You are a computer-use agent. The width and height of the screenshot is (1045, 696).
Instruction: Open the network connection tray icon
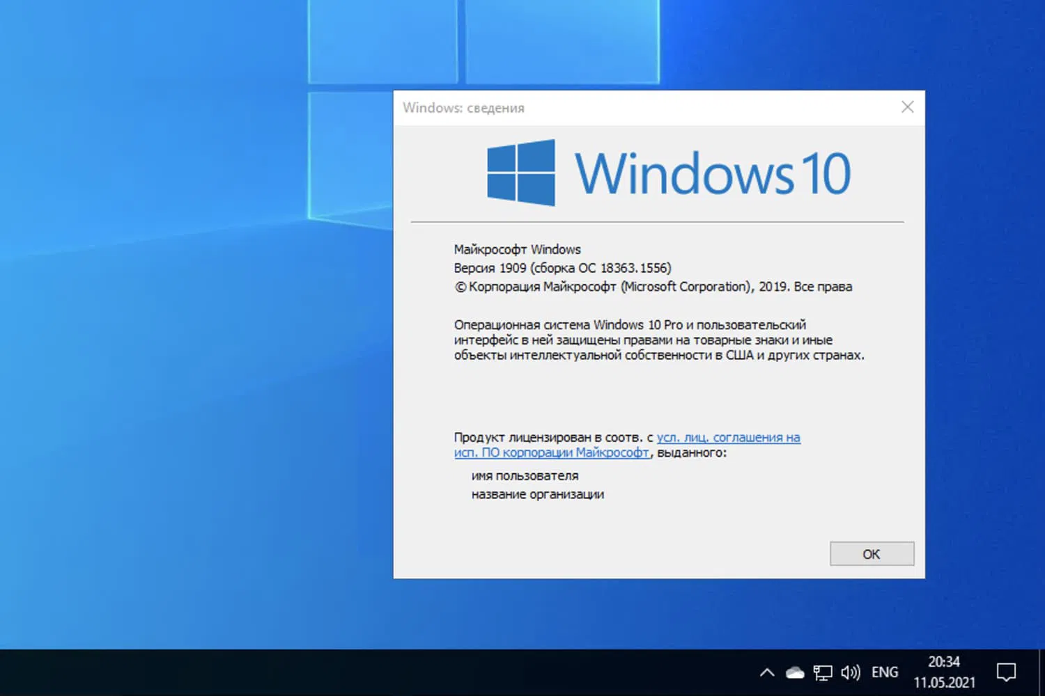point(822,671)
